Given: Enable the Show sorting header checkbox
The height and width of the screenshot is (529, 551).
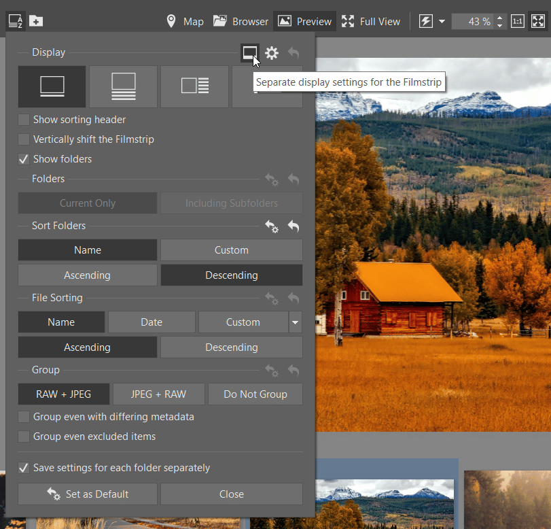Looking at the screenshot, I should click(24, 119).
